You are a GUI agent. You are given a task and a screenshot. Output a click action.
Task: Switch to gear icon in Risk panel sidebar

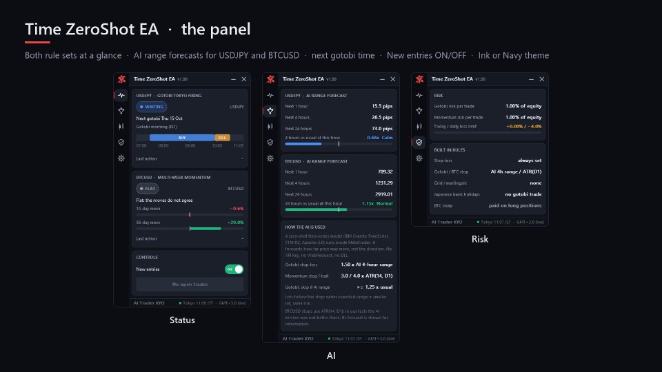(x=419, y=158)
